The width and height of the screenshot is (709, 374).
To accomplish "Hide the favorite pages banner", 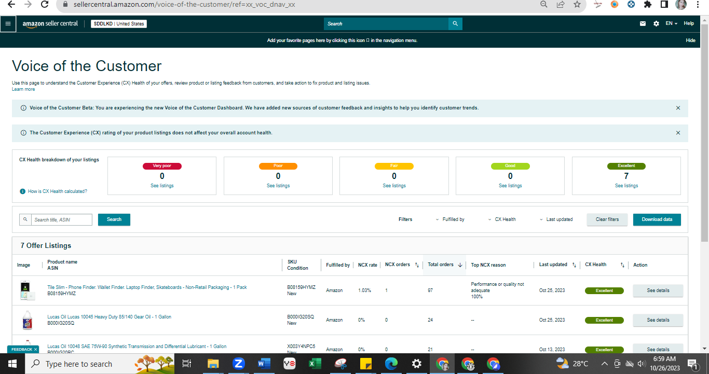I will (x=690, y=40).
